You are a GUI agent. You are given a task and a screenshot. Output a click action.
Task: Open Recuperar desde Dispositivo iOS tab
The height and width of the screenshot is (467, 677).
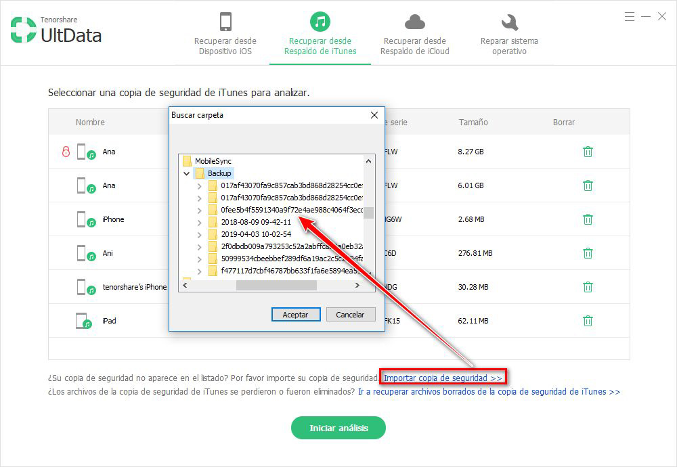pyautogui.click(x=225, y=34)
